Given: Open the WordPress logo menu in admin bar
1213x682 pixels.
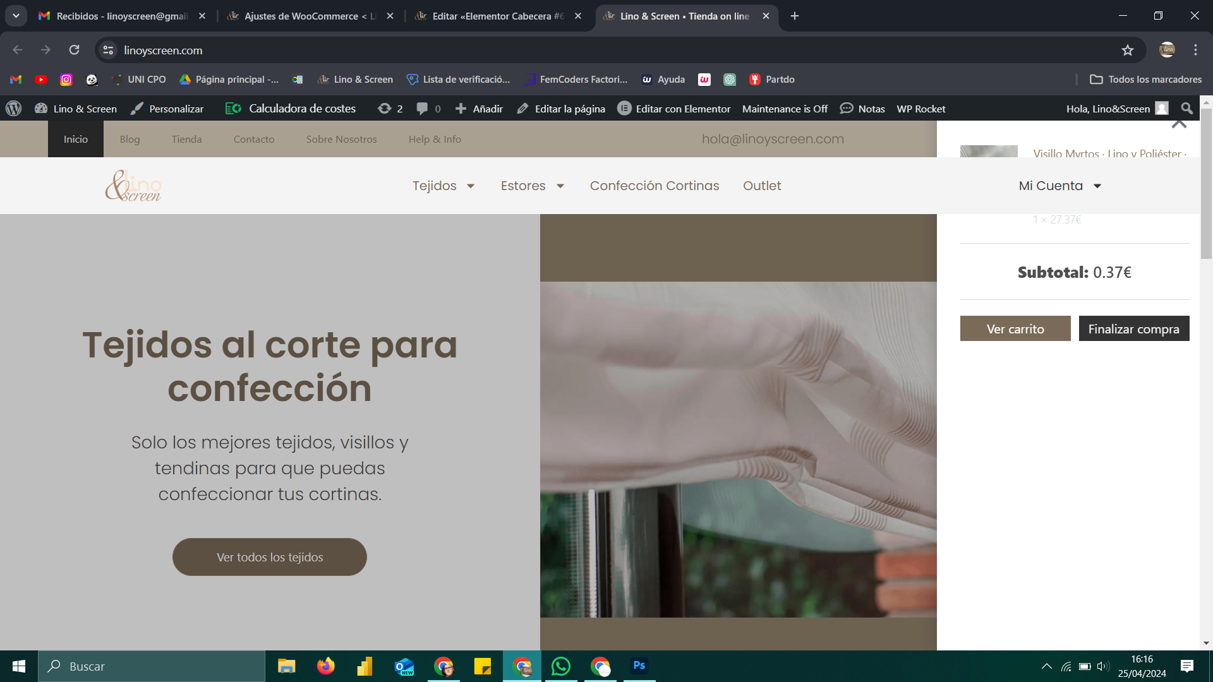Looking at the screenshot, I should tap(14, 109).
